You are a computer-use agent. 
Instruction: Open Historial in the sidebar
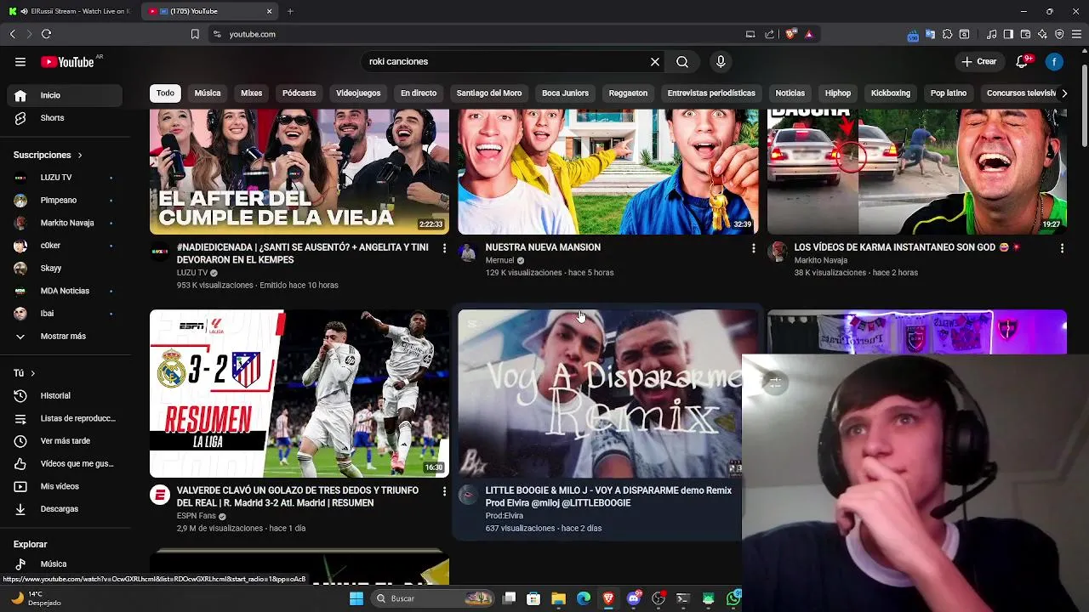(65, 395)
